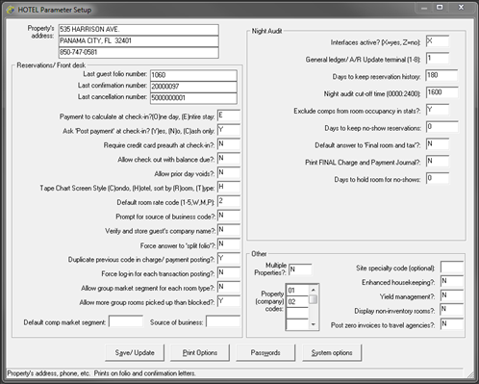Click the Default comp market segment field
This screenshot has height=384, width=479.
[x=126, y=321]
